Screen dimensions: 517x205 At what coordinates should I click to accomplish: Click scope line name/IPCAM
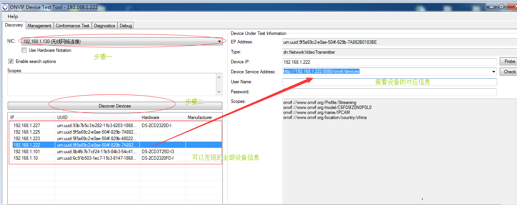[316, 113]
